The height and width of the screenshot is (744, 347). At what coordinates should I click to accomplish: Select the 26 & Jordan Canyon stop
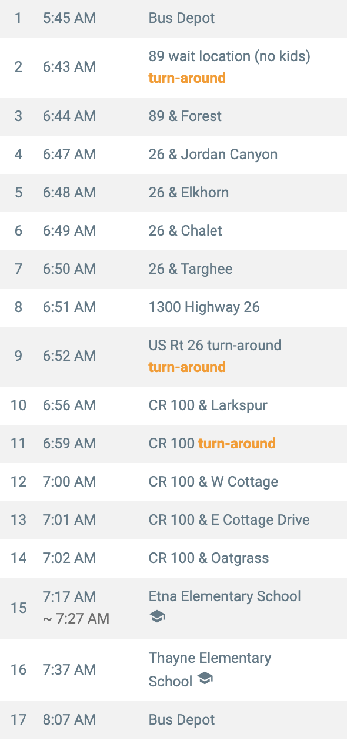pos(174,155)
